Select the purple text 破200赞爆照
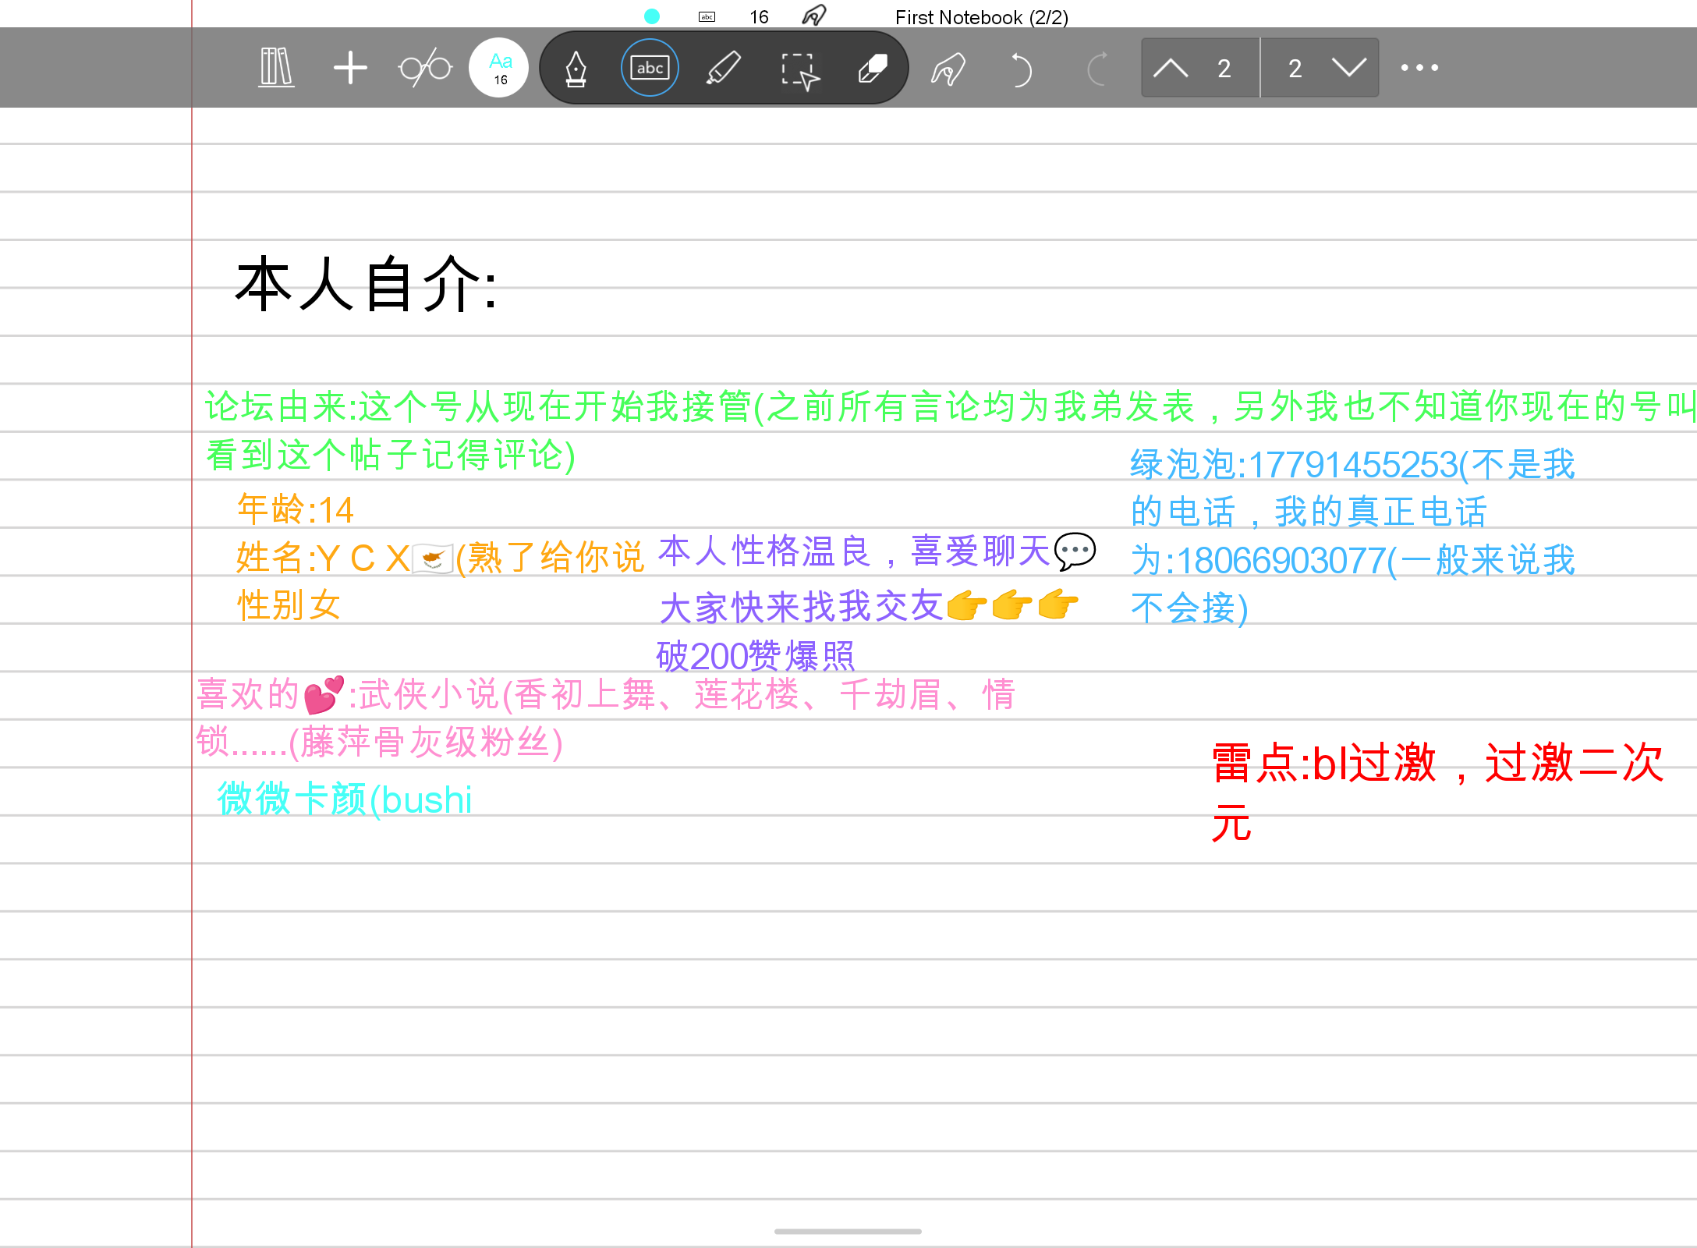Image resolution: width=1697 pixels, height=1248 pixels. [755, 656]
